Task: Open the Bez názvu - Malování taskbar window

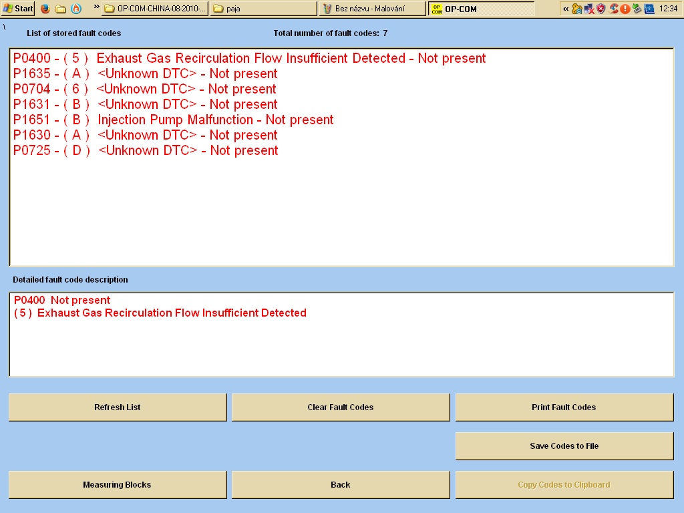Action: pyautogui.click(x=372, y=9)
